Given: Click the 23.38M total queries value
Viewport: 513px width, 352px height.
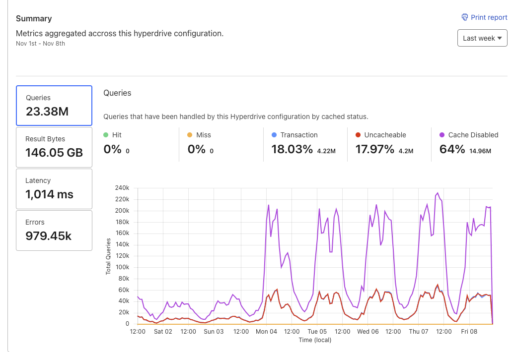Looking at the screenshot, I should click(x=47, y=112).
